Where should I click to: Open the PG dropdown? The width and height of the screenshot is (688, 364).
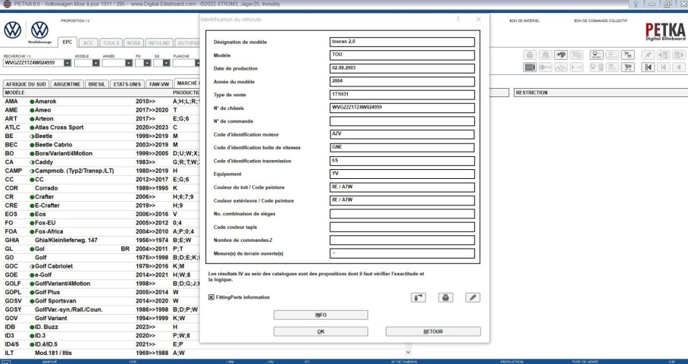click(148, 63)
